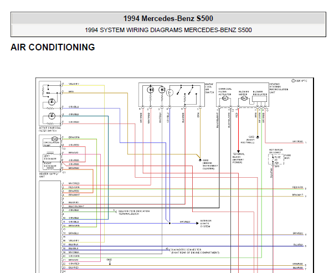The height and width of the screenshot is (273, 334).
Task: Click the blue arrowhead pointing to Interior Lights System
Action: 197,223
